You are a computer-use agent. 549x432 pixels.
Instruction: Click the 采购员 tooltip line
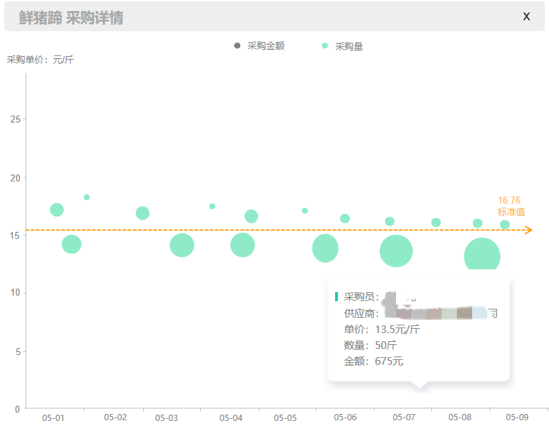point(380,297)
